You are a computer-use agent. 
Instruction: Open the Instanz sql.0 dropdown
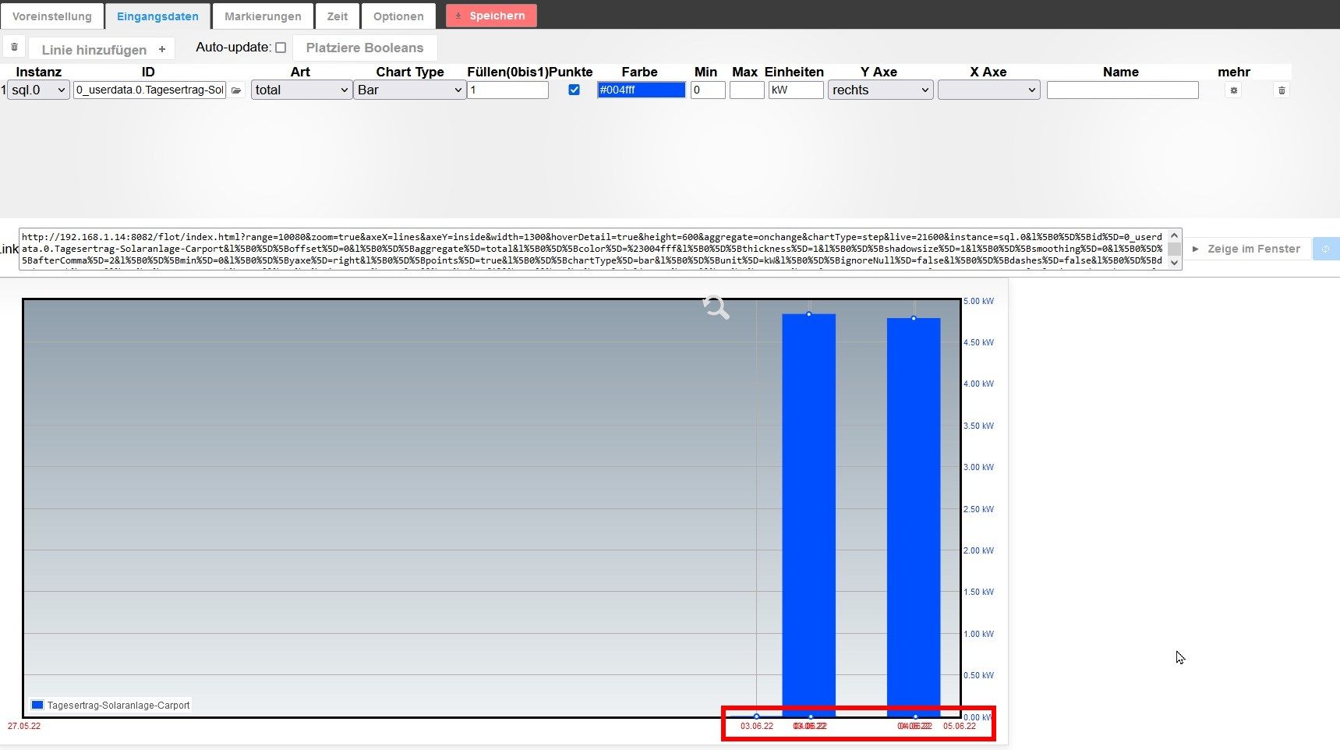click(38, 90)
